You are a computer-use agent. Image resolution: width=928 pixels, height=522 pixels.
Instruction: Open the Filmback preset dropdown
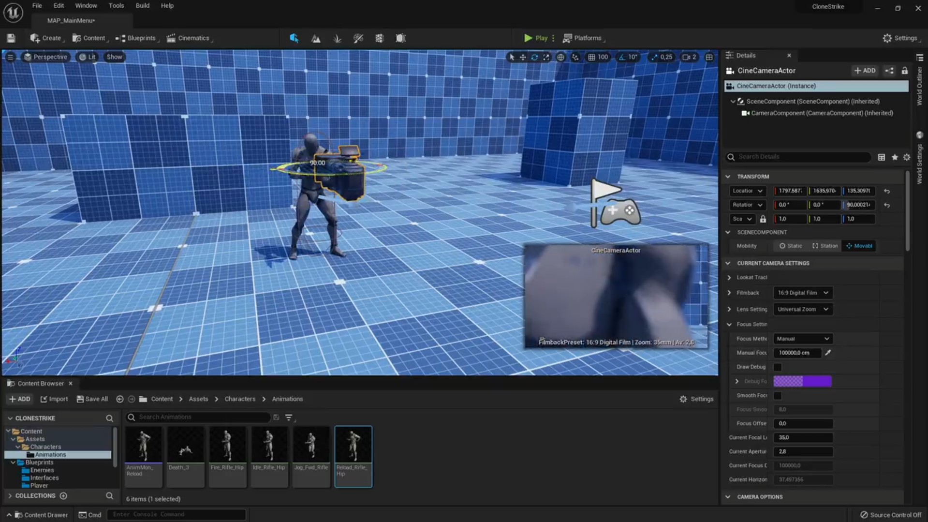(x=802, y=293)
